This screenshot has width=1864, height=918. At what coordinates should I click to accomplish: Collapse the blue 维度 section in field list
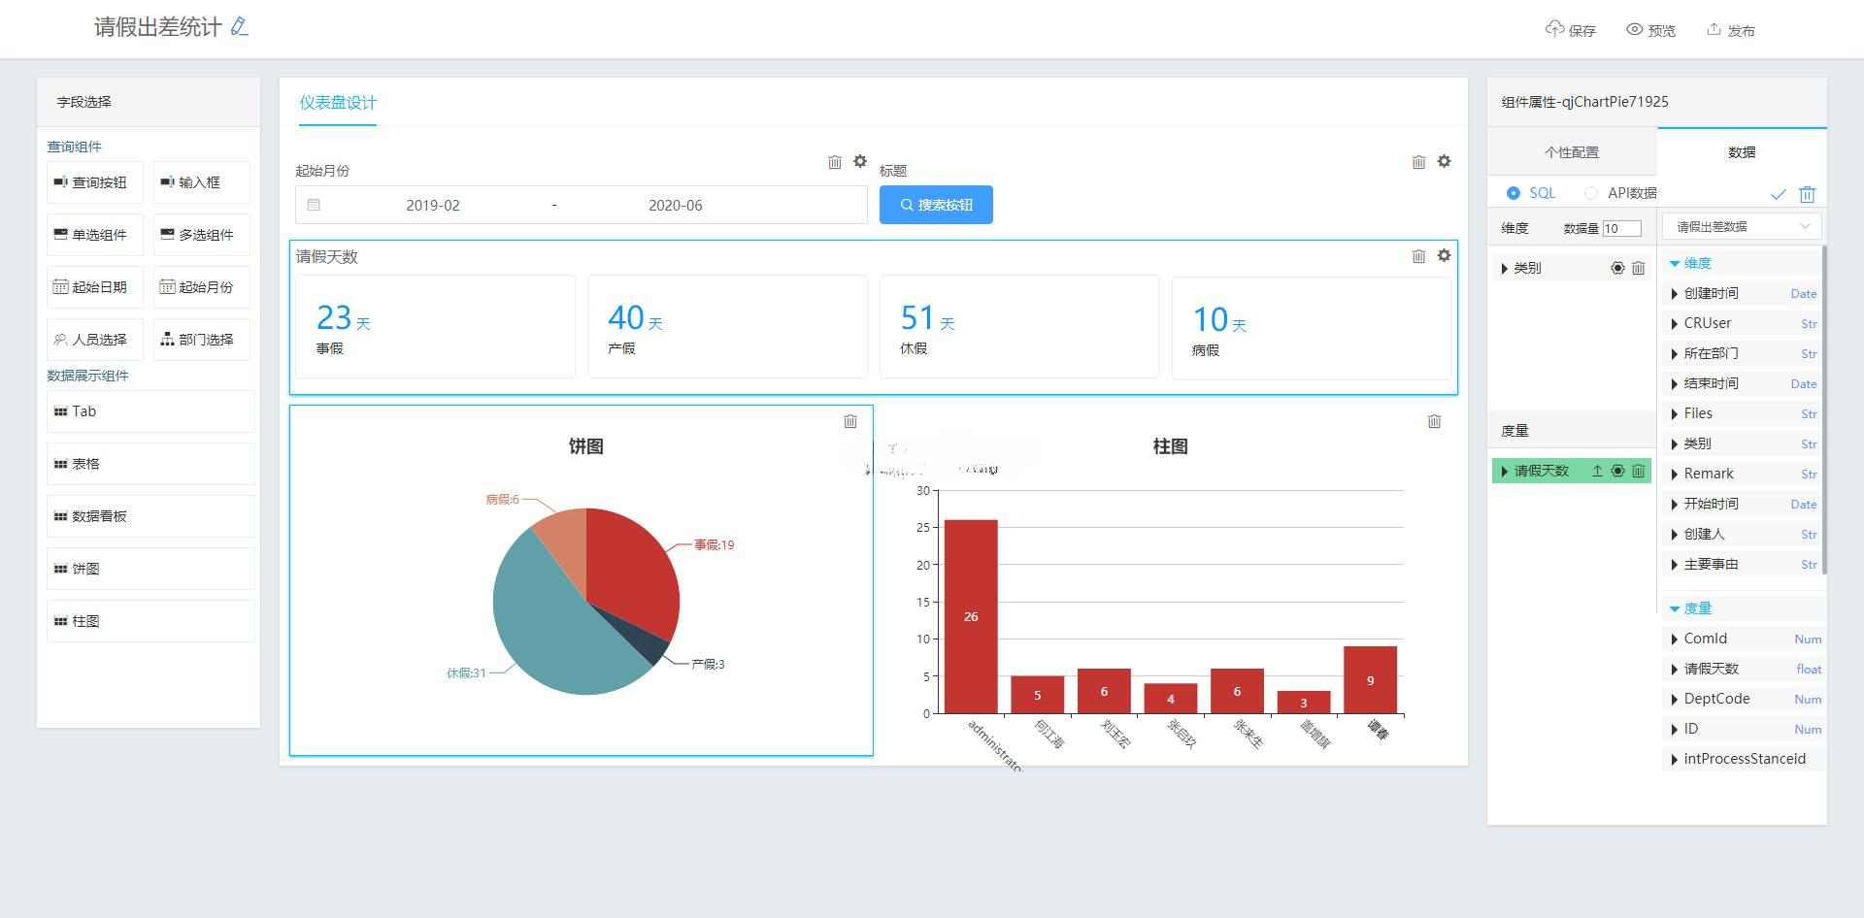tap(1675, 263)
